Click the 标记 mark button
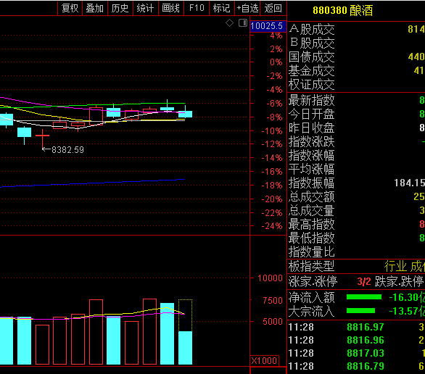The width and height of the screenshot is (425, 374). tap(222, 8)
